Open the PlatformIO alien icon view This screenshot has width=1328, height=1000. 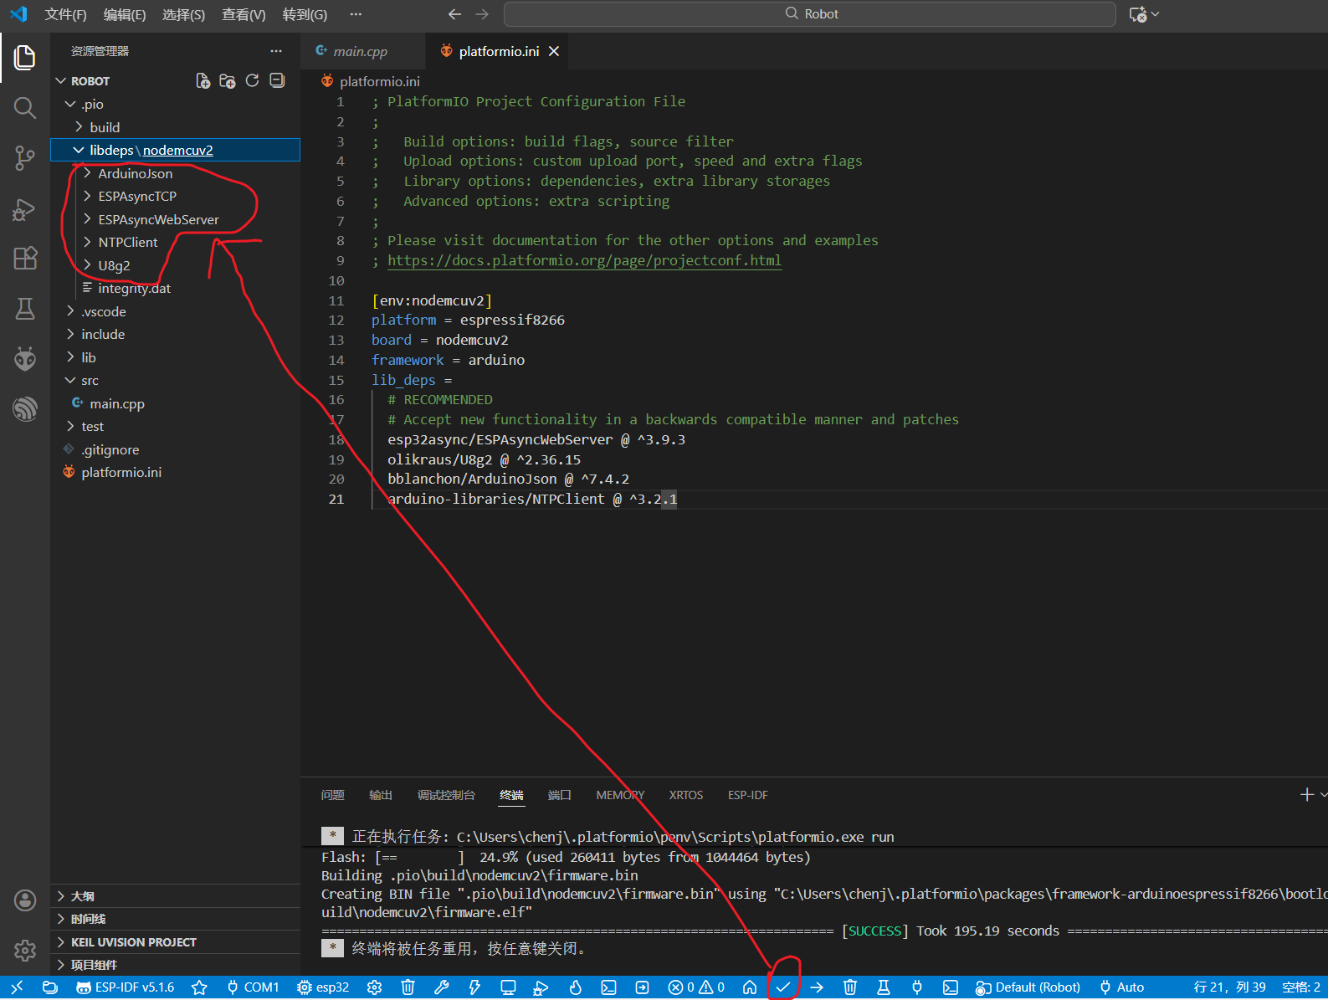(x=25, y=359)
